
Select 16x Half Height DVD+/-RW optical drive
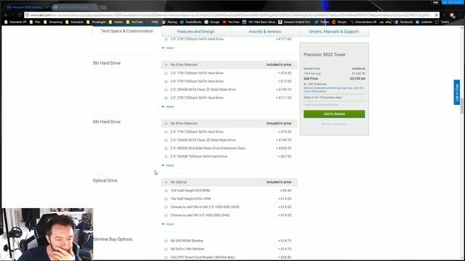pos(166,199)
